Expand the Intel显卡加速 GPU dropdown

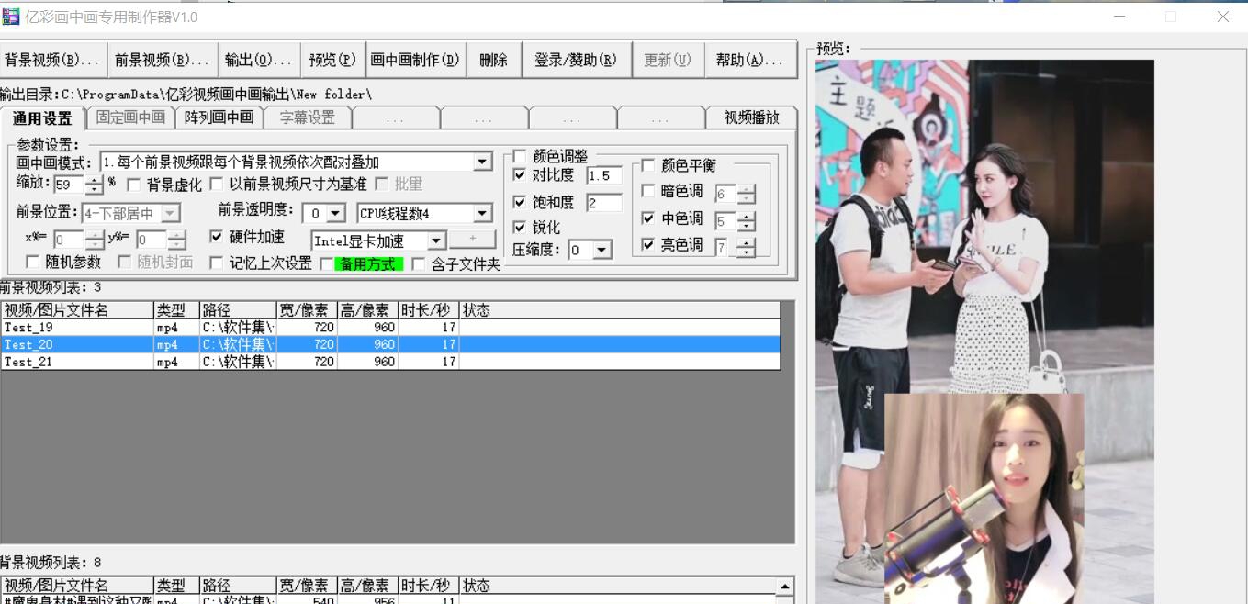point(438,241)
